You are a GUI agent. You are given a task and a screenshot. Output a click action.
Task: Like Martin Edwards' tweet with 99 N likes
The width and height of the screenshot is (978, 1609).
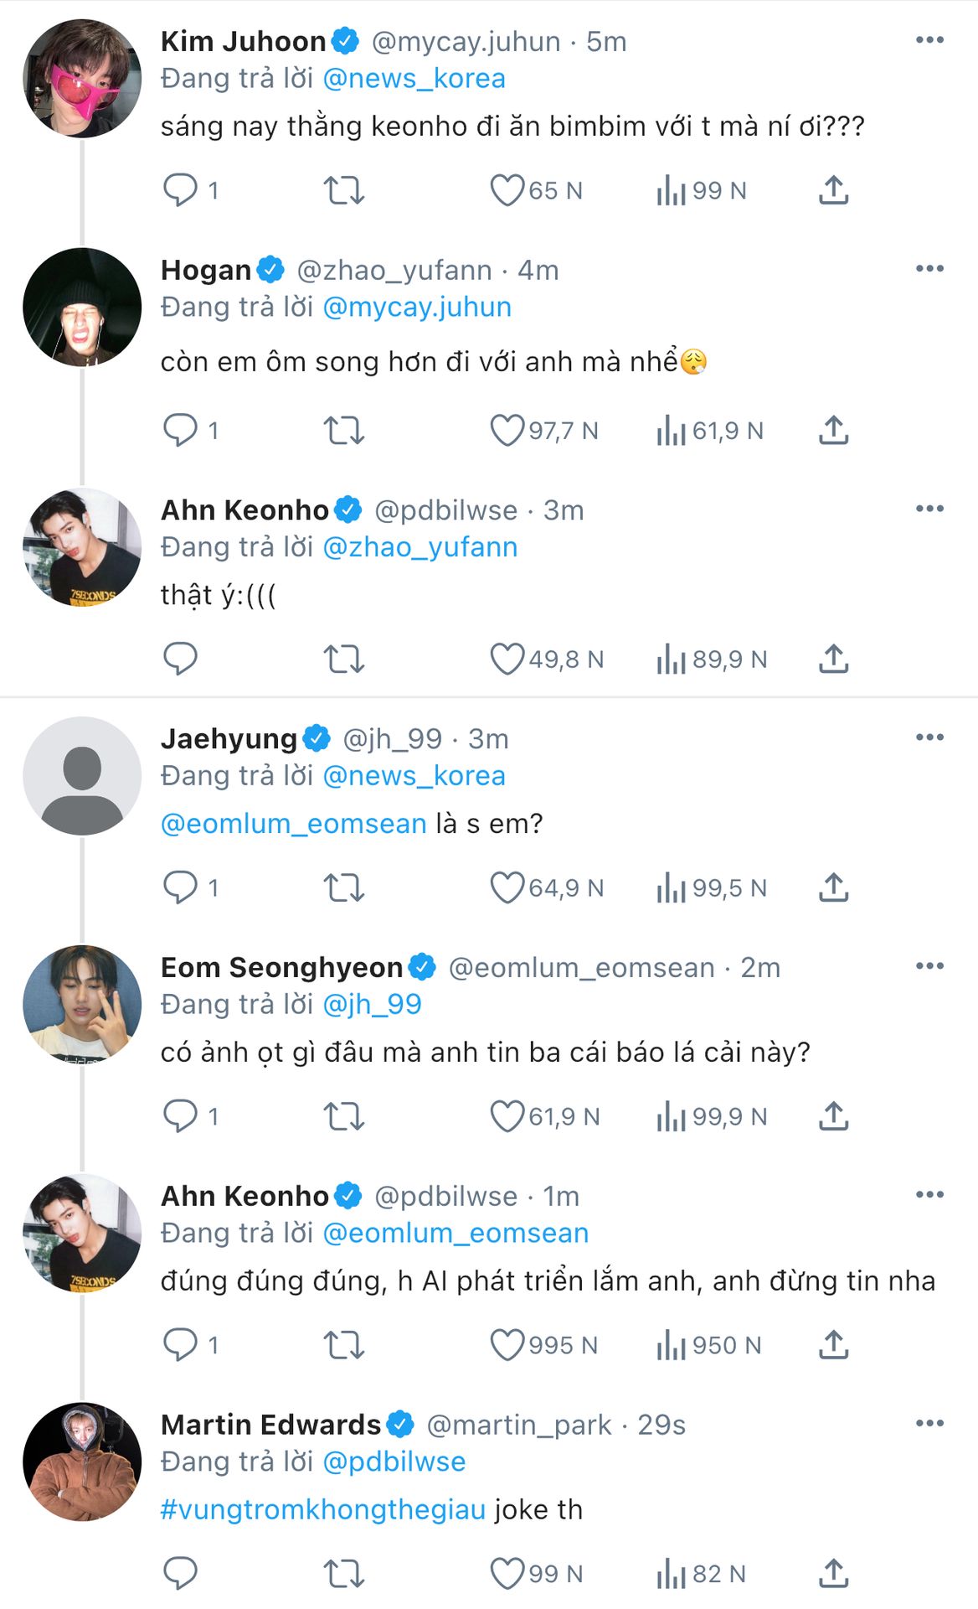(x=507, y=1574)
